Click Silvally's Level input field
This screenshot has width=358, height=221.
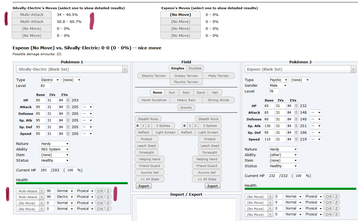click(x=45, y=86)
